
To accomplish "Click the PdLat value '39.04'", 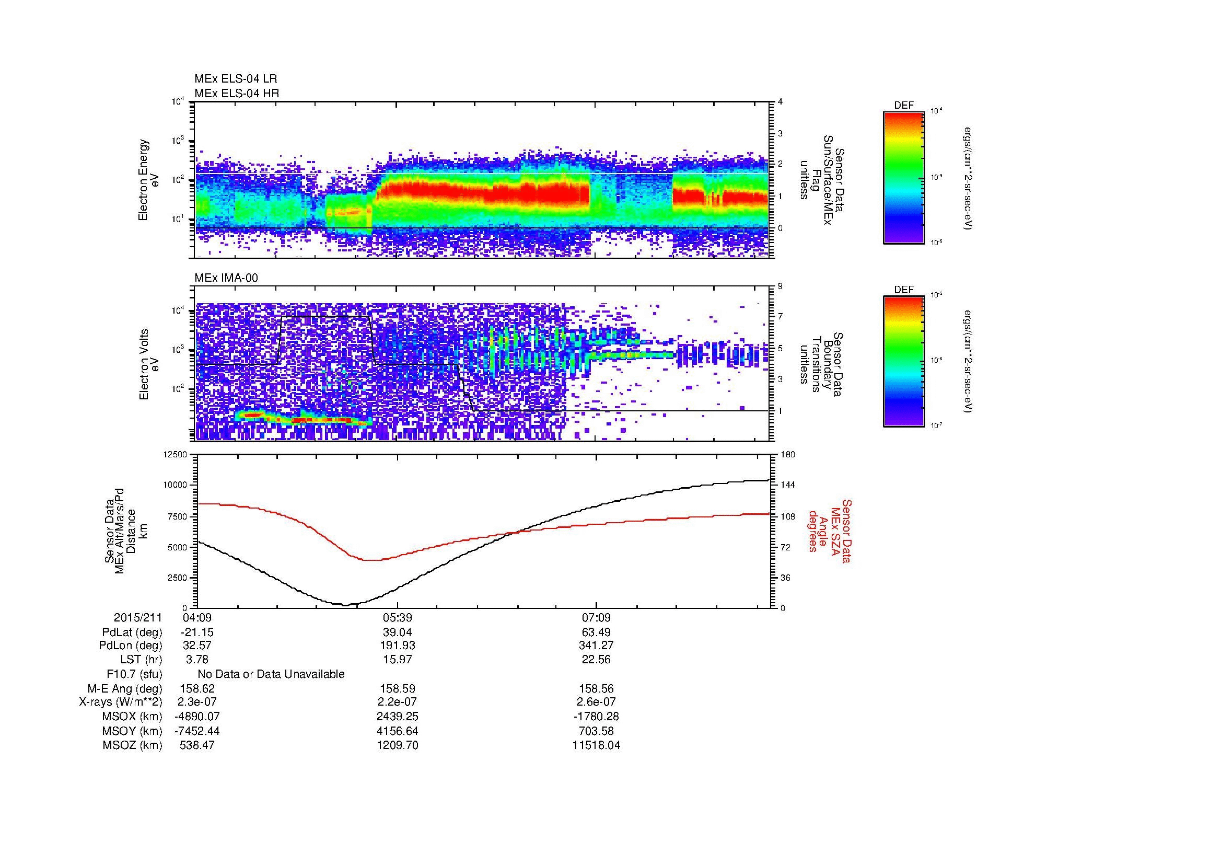I will coord(397,632).
